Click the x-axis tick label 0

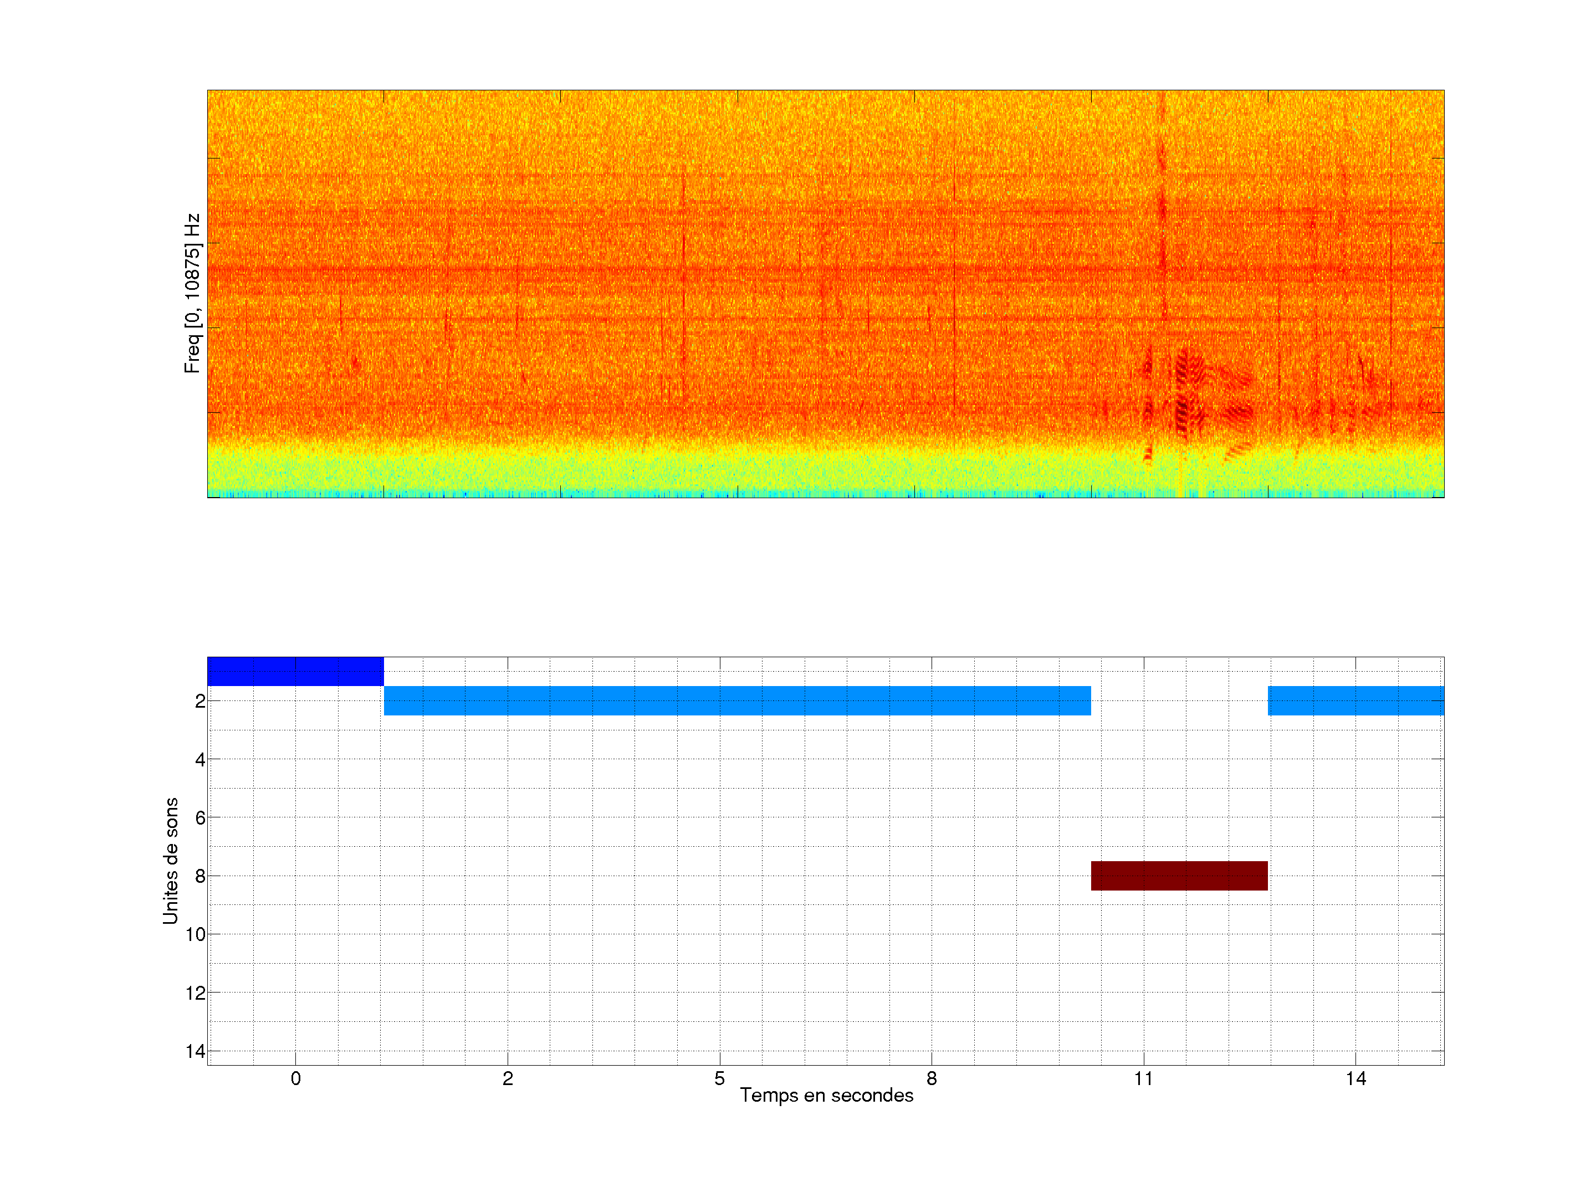(x=295, y=1078)
